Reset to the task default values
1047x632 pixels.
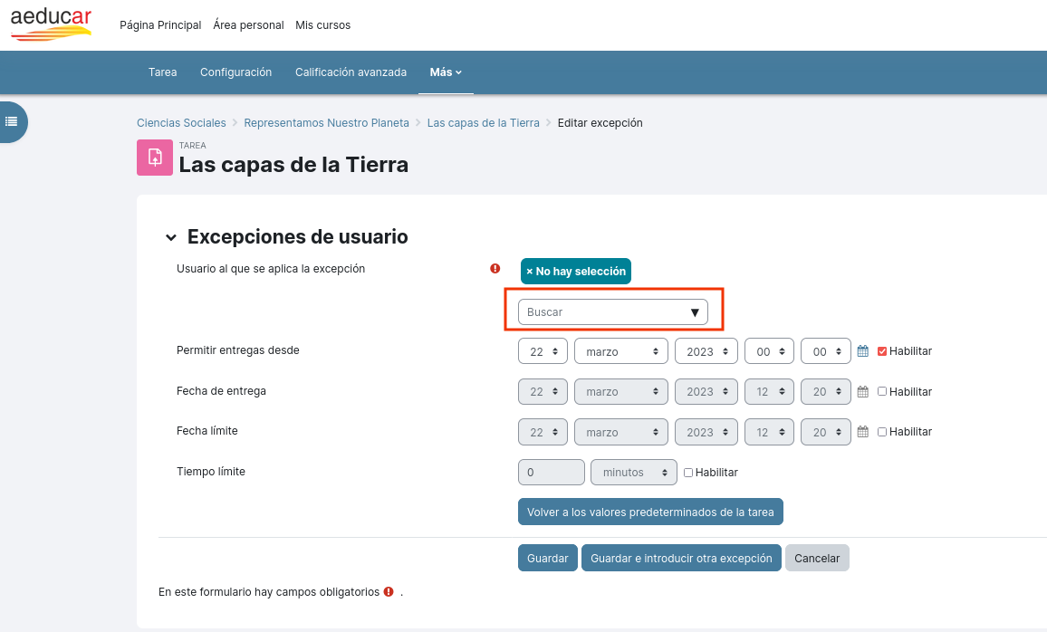coord(650,512)
